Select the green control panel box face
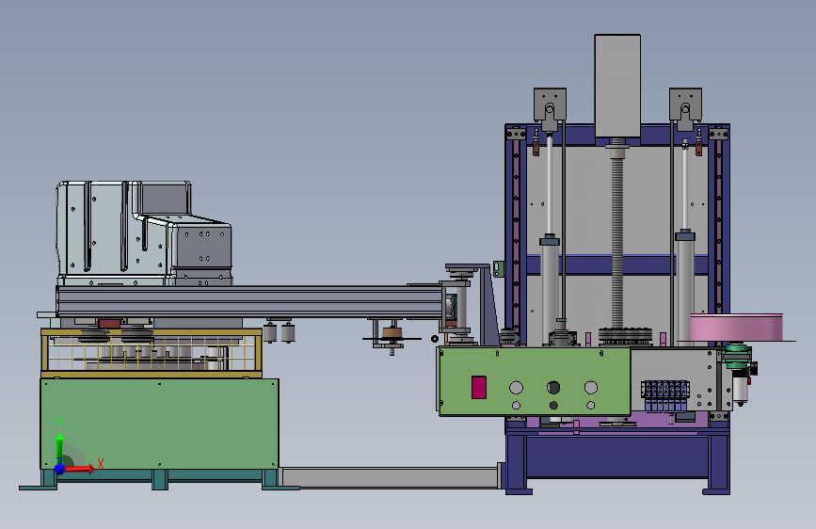The height and width of the screenshot is (529, 816). click(x=535, y=381)
